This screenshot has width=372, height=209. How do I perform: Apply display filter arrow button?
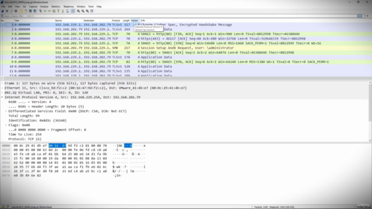tap(359, 16)
